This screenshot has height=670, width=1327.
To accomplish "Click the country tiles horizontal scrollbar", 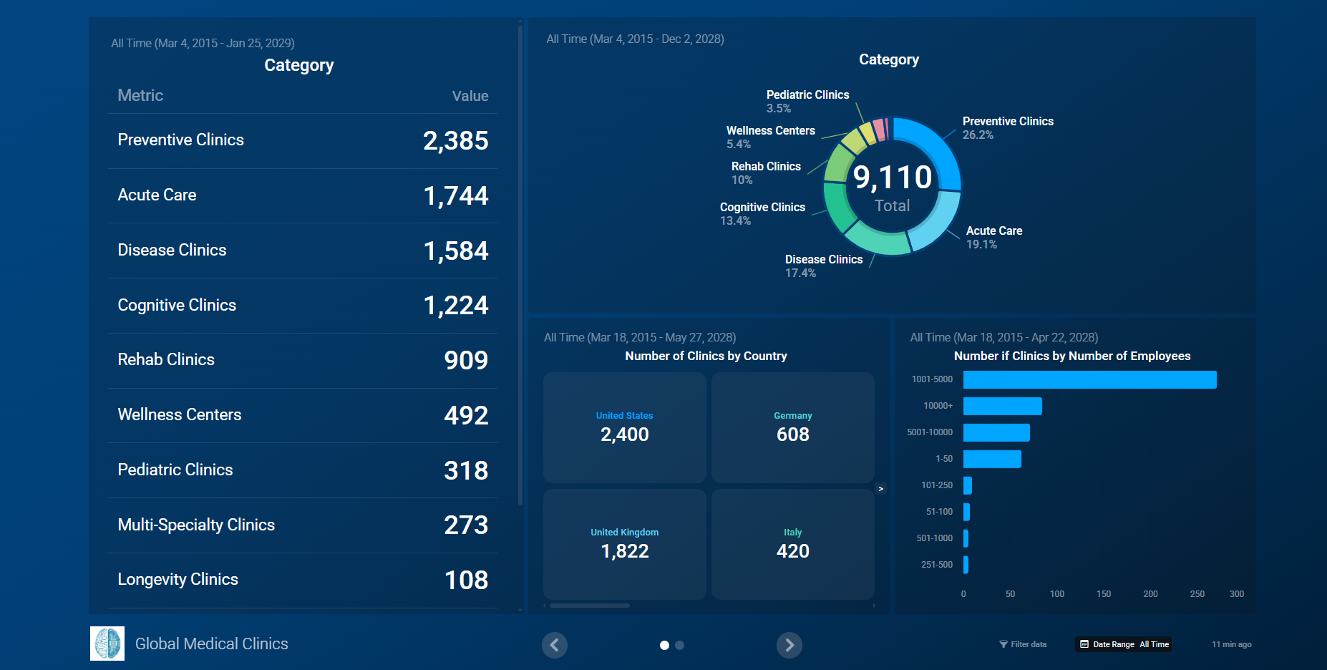I will tap(589, 606).
